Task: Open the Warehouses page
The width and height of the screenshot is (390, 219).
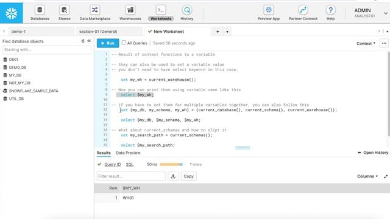Action: point(130,13)
